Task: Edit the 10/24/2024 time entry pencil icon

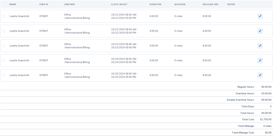Action: pos(260,61)
